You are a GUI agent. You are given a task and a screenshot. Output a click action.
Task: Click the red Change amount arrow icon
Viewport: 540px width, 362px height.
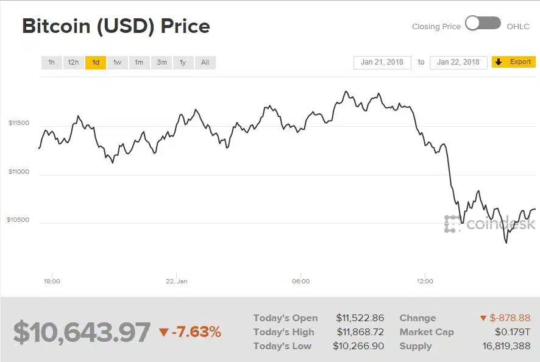483,318
